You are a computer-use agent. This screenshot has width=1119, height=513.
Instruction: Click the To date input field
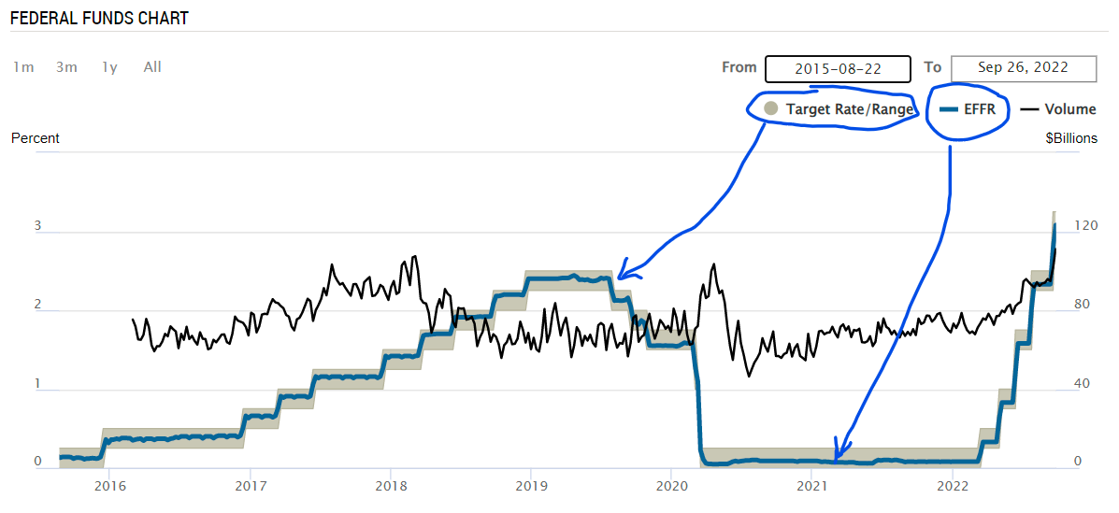(x=1023, y=68)
